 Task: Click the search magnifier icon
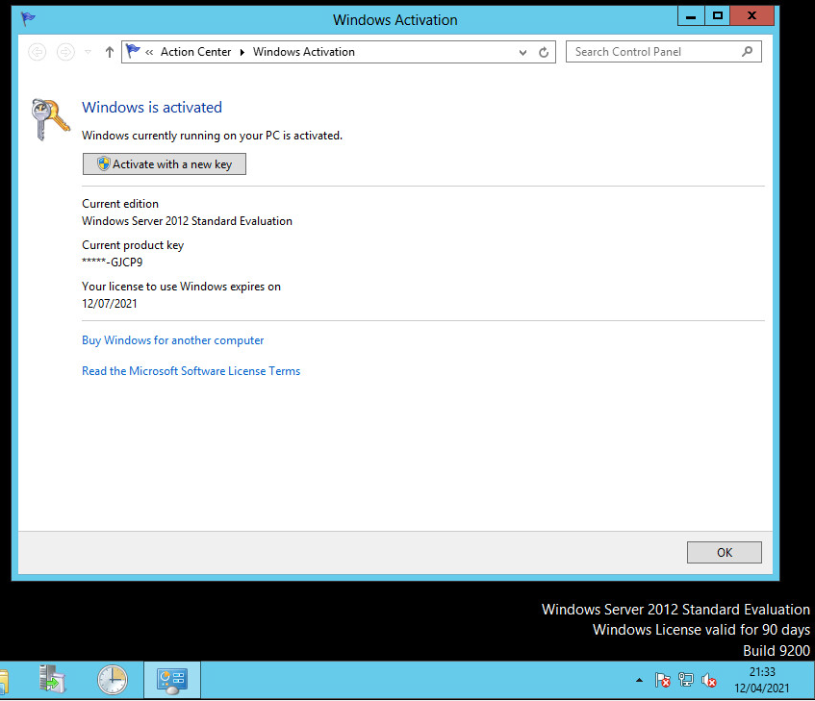pyautogui.click(x=747, y=51)
